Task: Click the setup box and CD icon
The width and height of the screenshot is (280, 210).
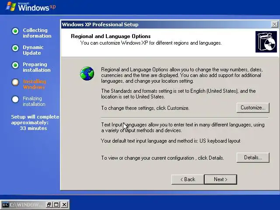Action: pyautogui.click(x=266, y=42)
